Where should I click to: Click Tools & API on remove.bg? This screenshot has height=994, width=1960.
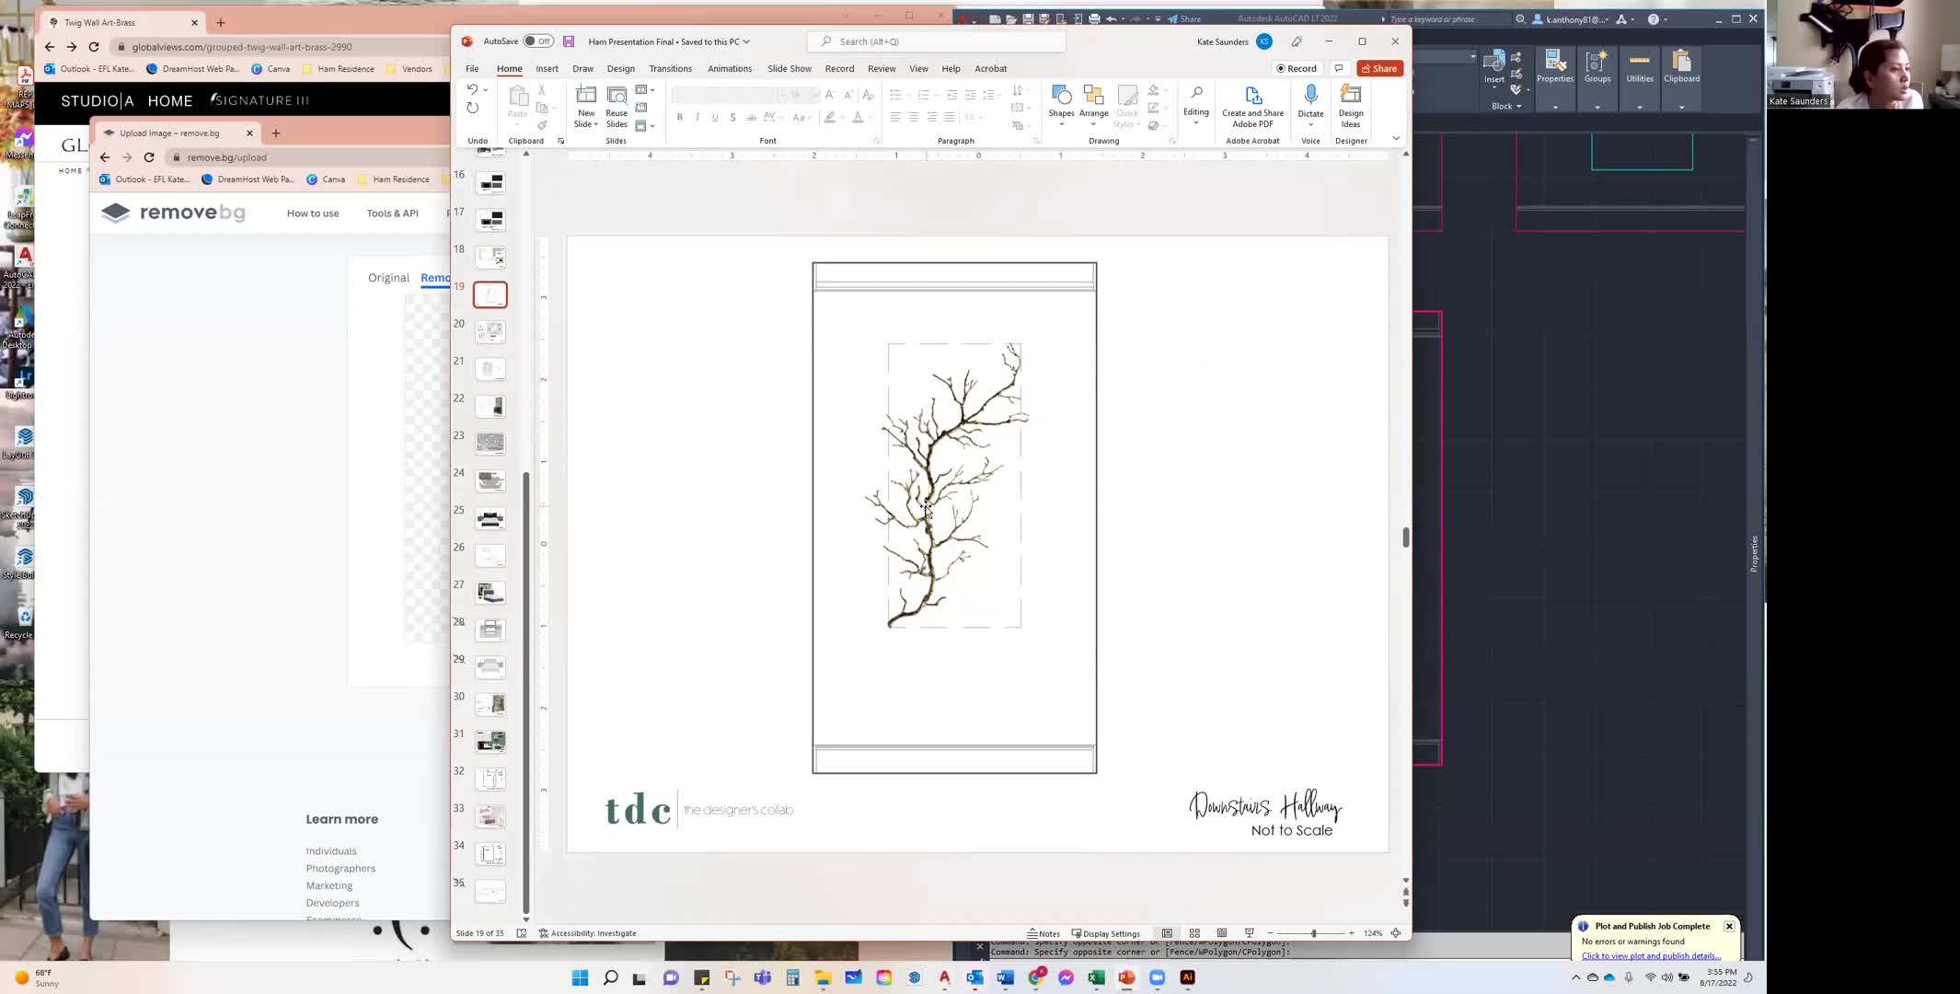pyautogui.click(x=392, y=214)
